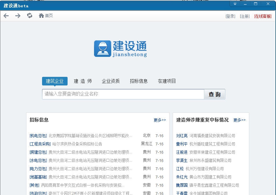Screen dimensions: 276x195
Task: Open 更多>> in 招标信息 panel
Action: tap(160, 120)
